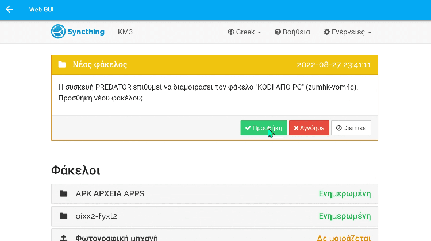Screen dimensions: 431x241
Task: Click the Web GUI title text
Action: 41,9
